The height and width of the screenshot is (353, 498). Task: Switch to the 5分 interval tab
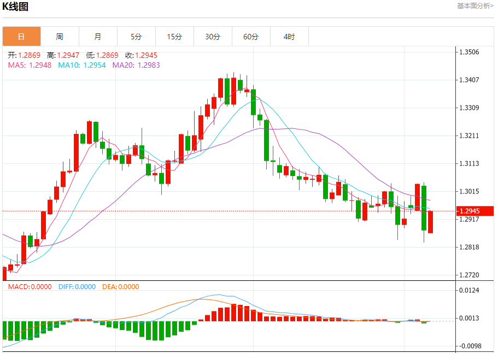point(136,37)
